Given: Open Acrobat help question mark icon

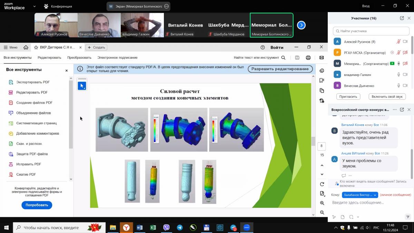Looking at the screenshot, I should [263, 47].
